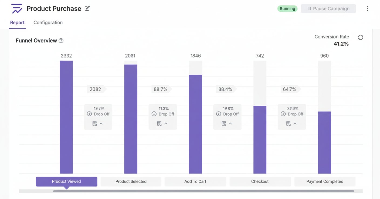The width and height of the screenshot is (380, 199).
Task: Select the Report tab
Action: coord(17,23)
